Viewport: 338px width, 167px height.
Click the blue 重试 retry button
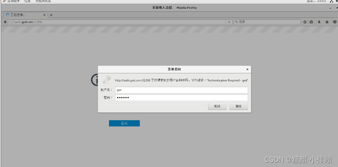point(124,123)
